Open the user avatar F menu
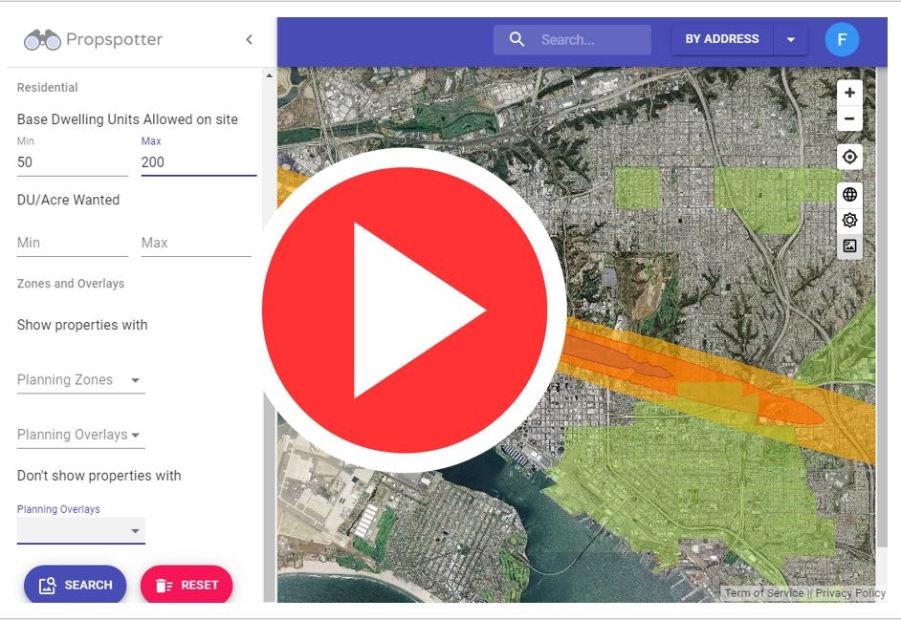Screen dimensions: 901x620 tap(842, 39)
